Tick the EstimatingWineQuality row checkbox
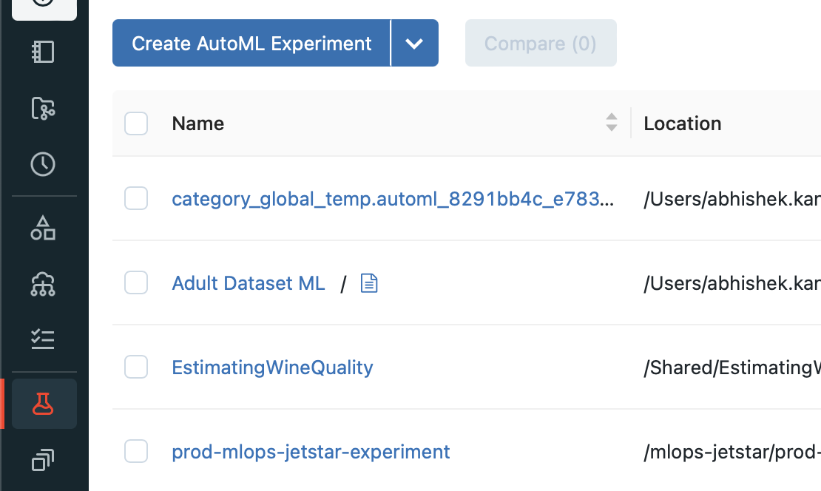821x491 pixels. tap(136, 367)
